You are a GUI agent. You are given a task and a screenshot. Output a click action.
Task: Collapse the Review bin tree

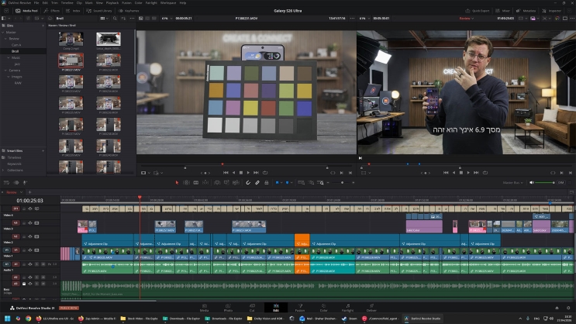(x=6, y=39)
